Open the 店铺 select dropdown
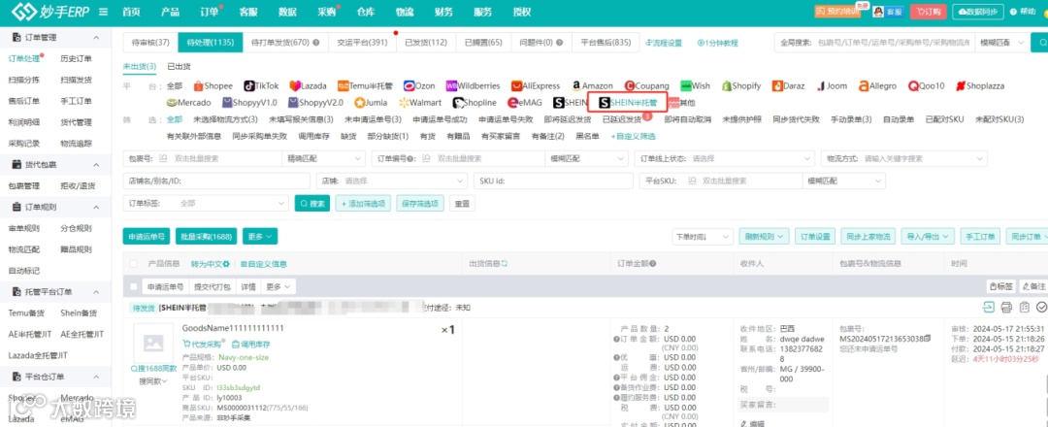This screenshot has height=427, width=1048. (391, 181)
